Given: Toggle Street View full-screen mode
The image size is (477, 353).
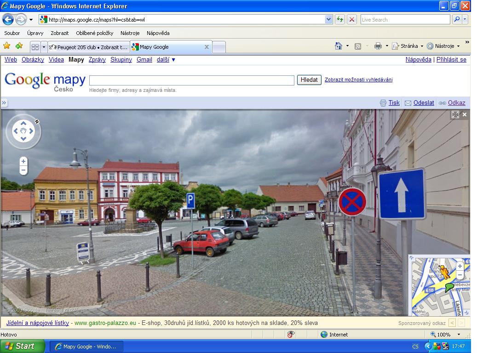Looking at the screenshot, I should tap(455, 114).
